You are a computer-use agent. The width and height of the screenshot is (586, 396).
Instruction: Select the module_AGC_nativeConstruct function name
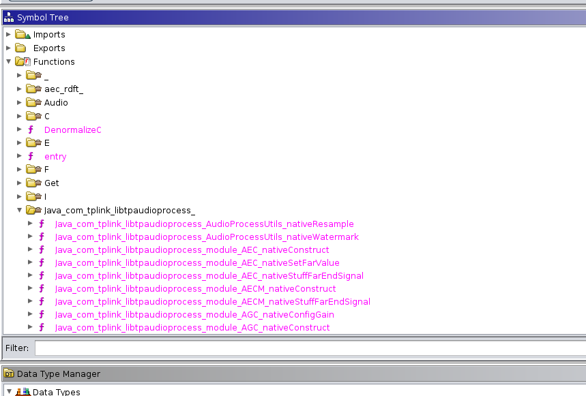click(192, 327)
